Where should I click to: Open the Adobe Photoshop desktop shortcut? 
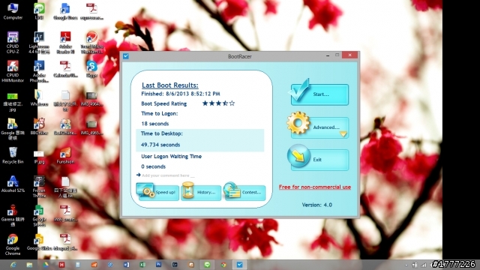click(x=39, y=71)
